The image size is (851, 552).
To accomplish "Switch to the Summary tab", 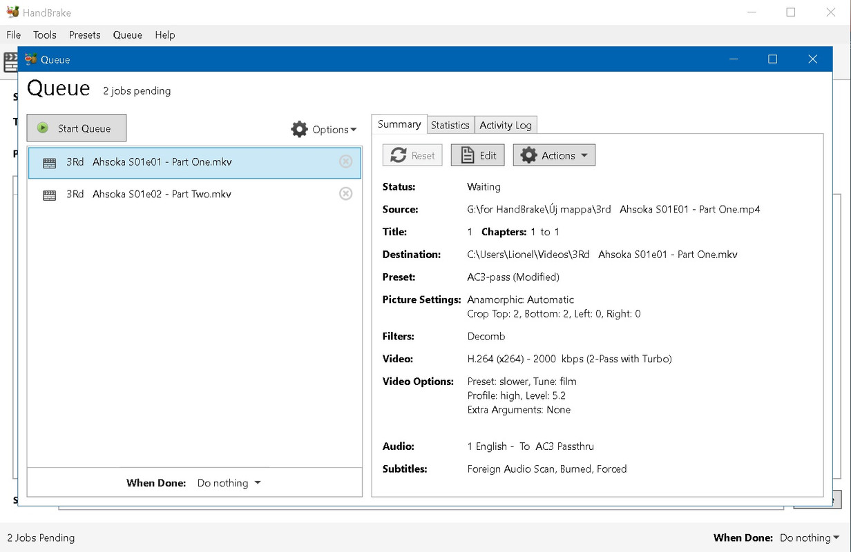I will [x=399, y=124].
